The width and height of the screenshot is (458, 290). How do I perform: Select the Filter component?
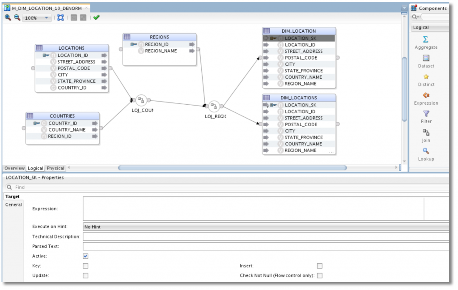(425, 117)
